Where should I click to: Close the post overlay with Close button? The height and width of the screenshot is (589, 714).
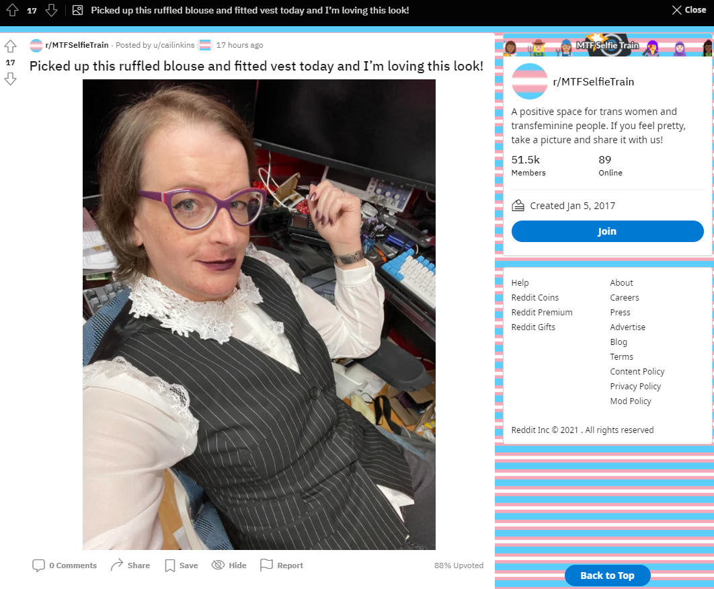click(689, 10)
